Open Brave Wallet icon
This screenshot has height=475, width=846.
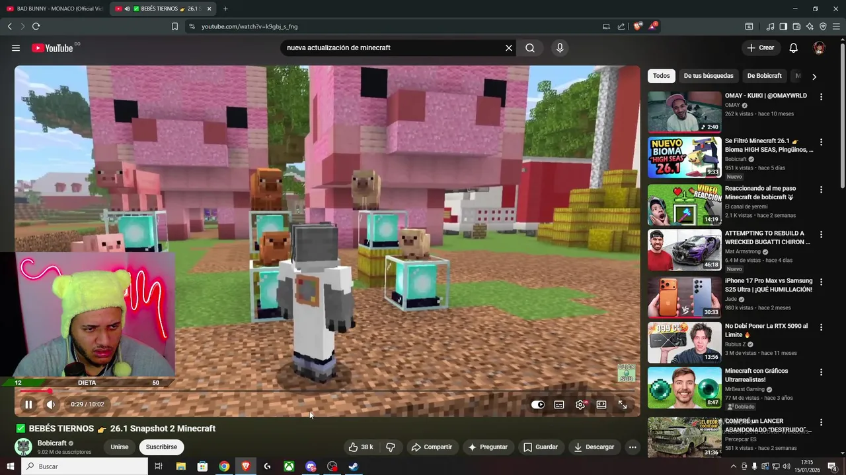point(796,26)
